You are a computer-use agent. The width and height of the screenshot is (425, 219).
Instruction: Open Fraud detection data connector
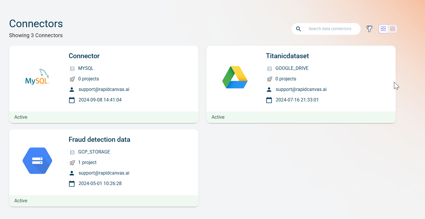pyautogui.click(x=99, y=139)
